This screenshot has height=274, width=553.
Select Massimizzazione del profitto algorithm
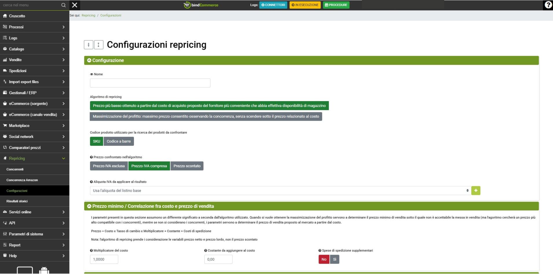206,116
